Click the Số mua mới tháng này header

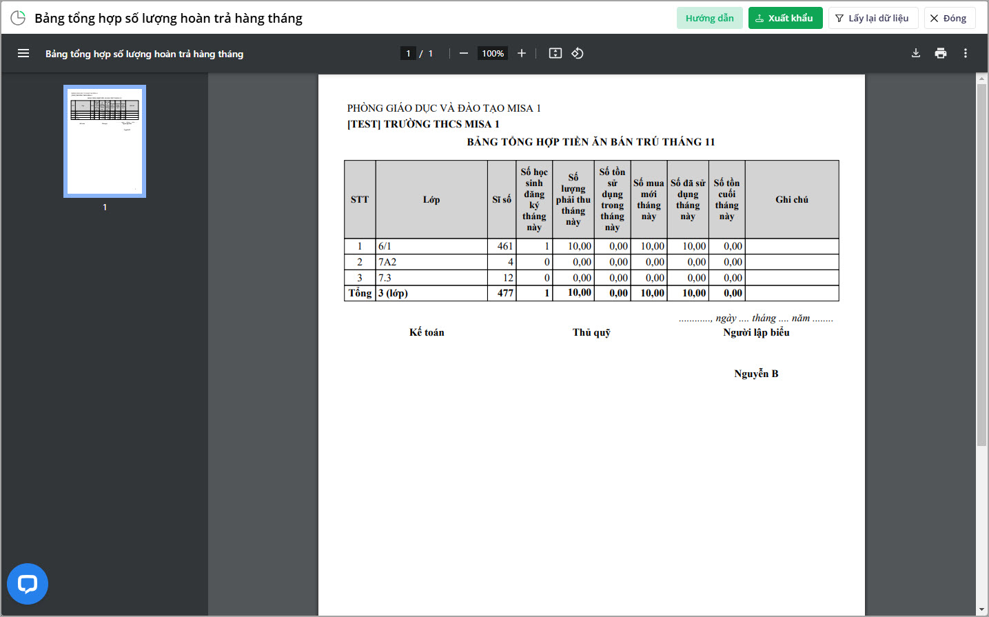[649, 200]
